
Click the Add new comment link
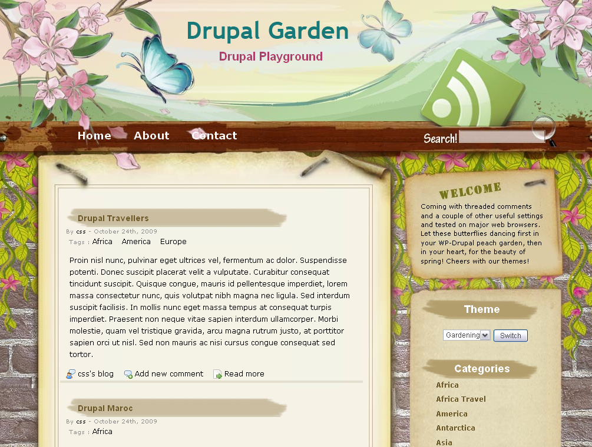click(169, 374)
